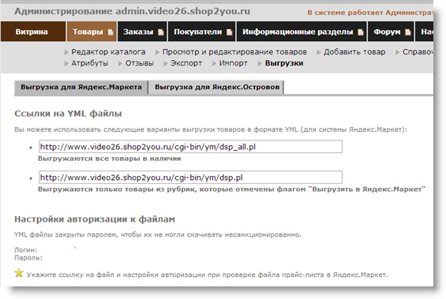Click the page icon next to Информационные разделы

pos(361,32)
